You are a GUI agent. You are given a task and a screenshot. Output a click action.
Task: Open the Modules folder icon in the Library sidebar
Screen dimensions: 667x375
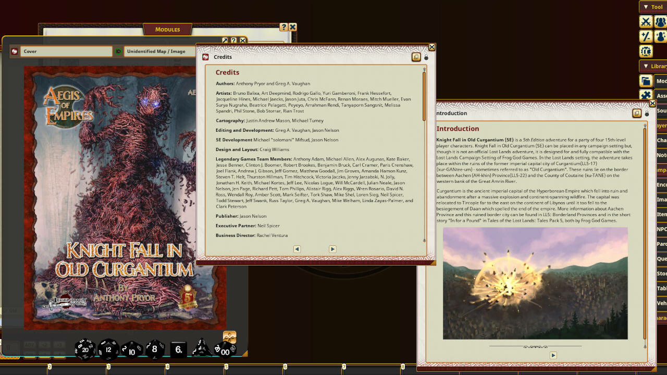[645, 81]
